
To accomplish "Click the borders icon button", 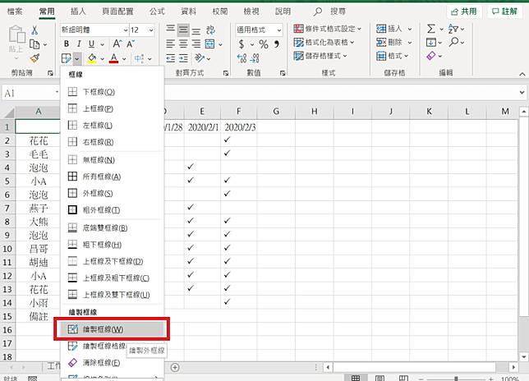I will 67,58.
